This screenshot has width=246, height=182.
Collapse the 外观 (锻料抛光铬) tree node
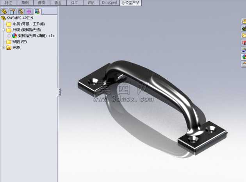3,30
